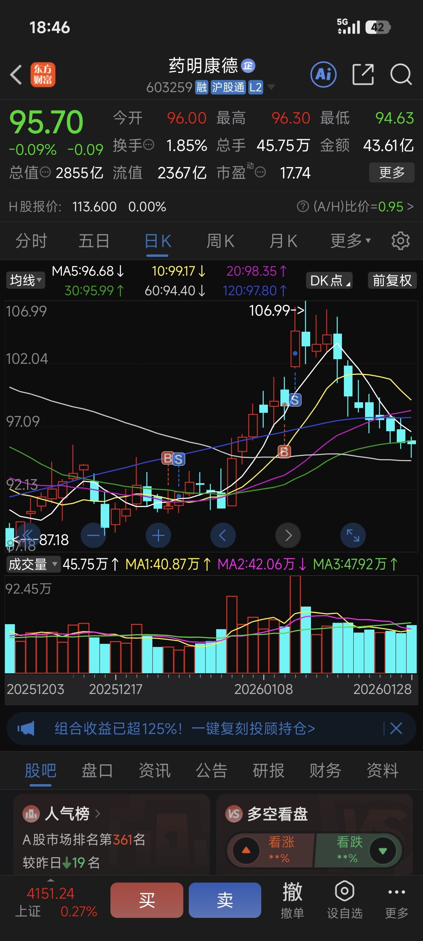The height and width of the screenshot is (941, 423).
Task: Tap the blue 卖 sell button
Action: [x=225, y=900]
